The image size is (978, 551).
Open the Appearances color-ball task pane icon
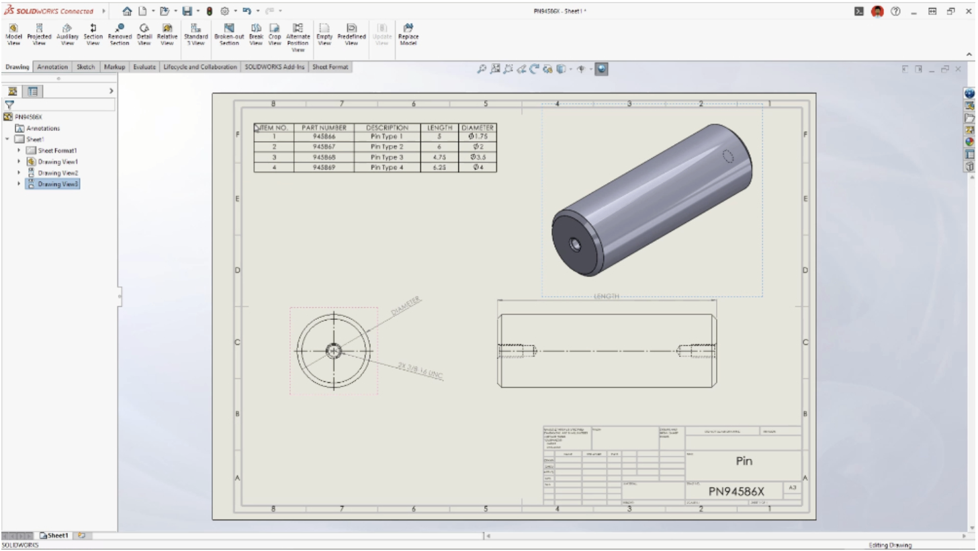click(x=970, y=142)
